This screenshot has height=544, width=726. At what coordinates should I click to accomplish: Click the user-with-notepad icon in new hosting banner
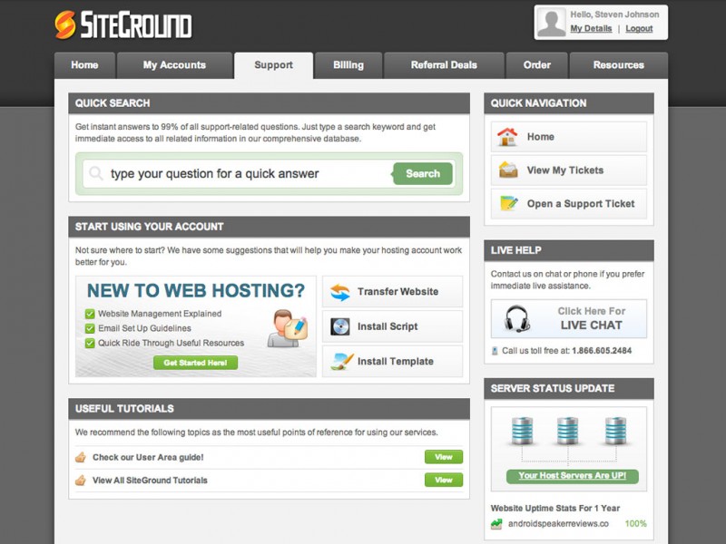[x=287, y=328]
